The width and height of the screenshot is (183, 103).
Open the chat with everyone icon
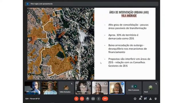(145, 99)
